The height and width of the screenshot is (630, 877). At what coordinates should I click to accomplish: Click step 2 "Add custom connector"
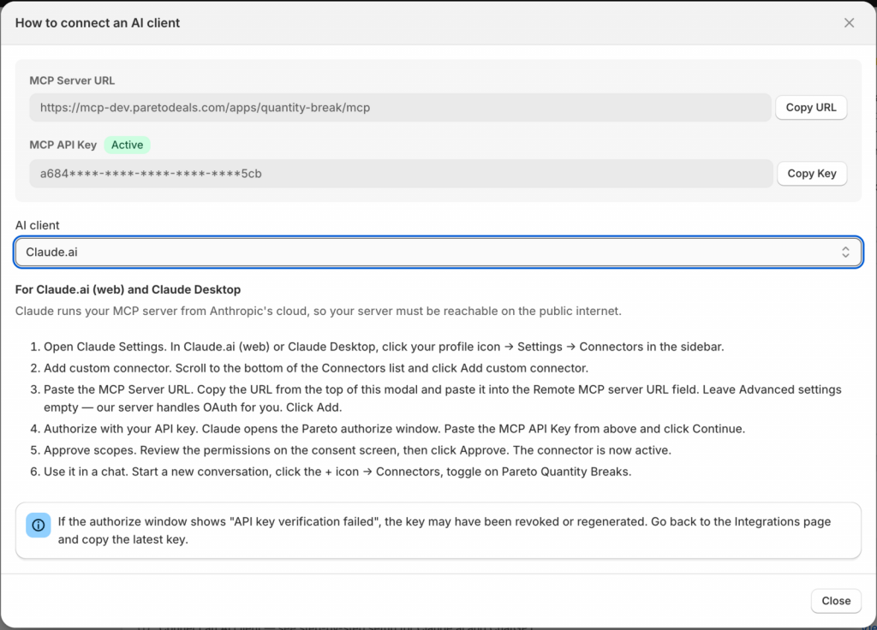point(316,368)
